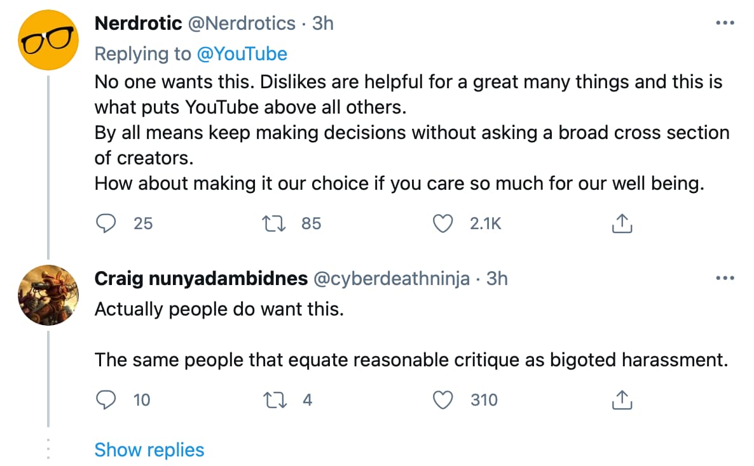Share Craig's tweet via upload icon
Image resolution: width=754 pixels, height=466 pixels.
(x=622, y=400)
